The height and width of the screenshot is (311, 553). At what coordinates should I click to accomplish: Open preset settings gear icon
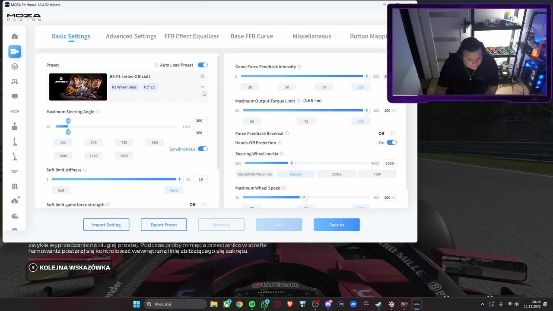(x=202, y=76)
